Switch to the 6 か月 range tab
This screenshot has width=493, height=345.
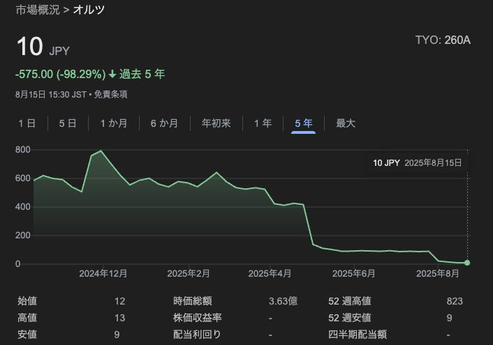click(x=164, y=123)
